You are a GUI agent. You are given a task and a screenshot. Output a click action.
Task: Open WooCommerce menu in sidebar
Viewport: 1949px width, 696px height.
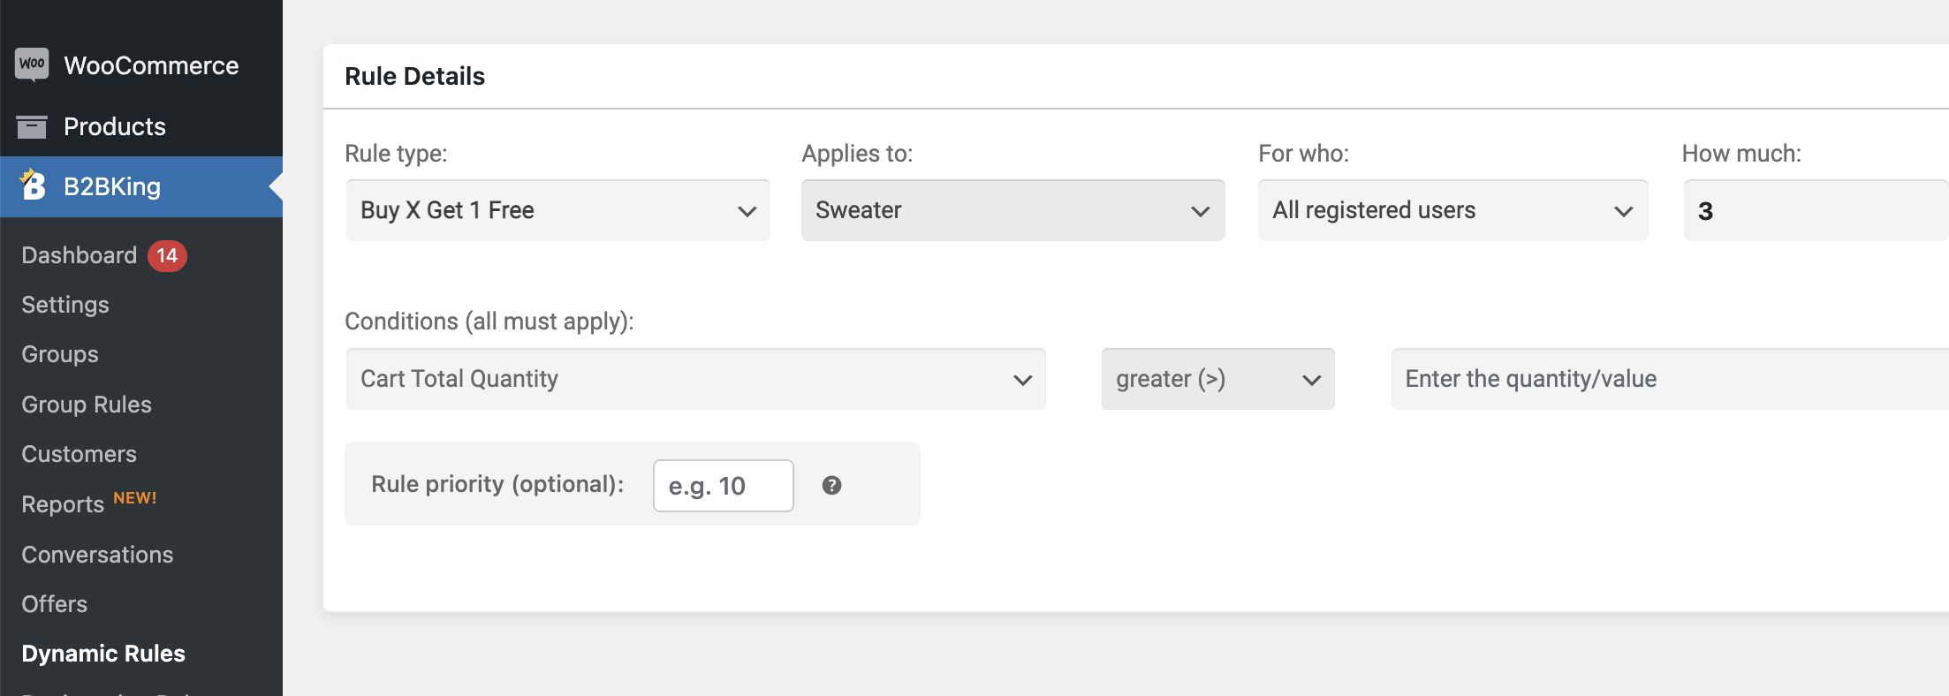pyautogui.click(x=141, y=65)
